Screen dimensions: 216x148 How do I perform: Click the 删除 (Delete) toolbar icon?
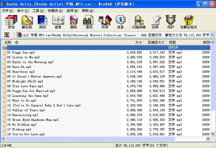coord(74,22)
